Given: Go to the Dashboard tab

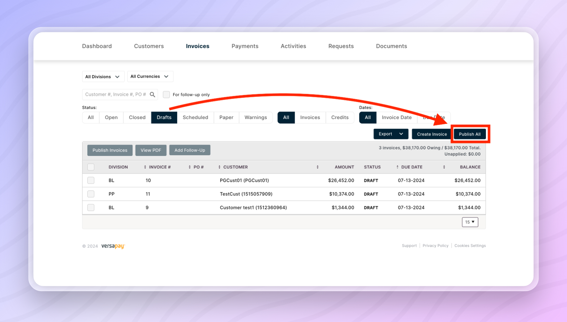Looking at the screenshot, I should click(x=97, y=46).
